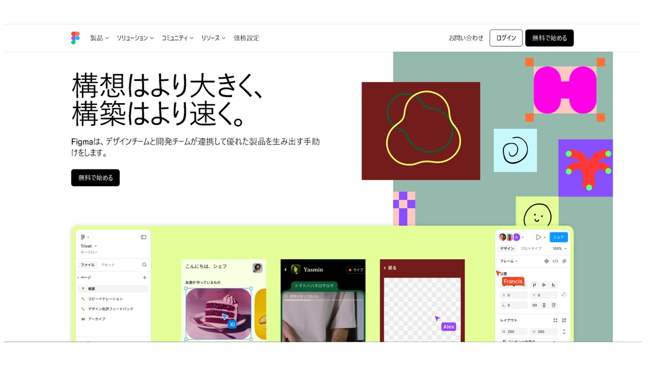Add a new page with the plus icon
This screenshot has width=650, height=366.
tap(144, 278)
